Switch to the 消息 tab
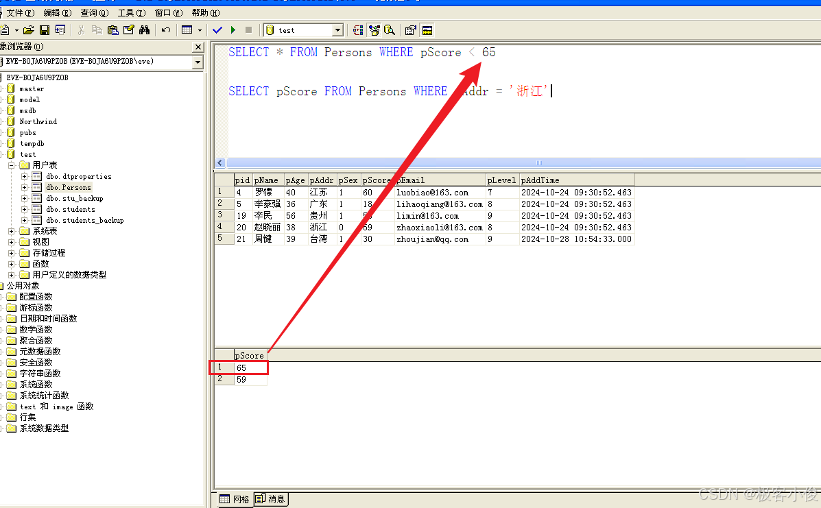821x508 pixels. click(271, 499)
